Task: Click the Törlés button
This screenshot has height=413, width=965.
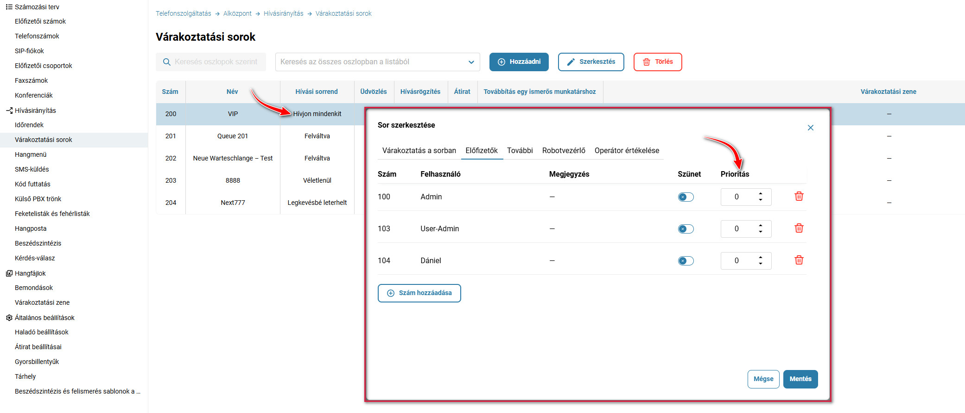Action: pyautogui.click(x=658, y=62)
